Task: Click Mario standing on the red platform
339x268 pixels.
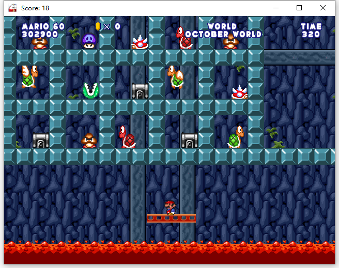Action: coord(171,208)
